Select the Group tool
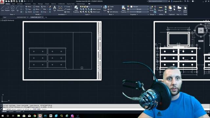 coord(151,8)
